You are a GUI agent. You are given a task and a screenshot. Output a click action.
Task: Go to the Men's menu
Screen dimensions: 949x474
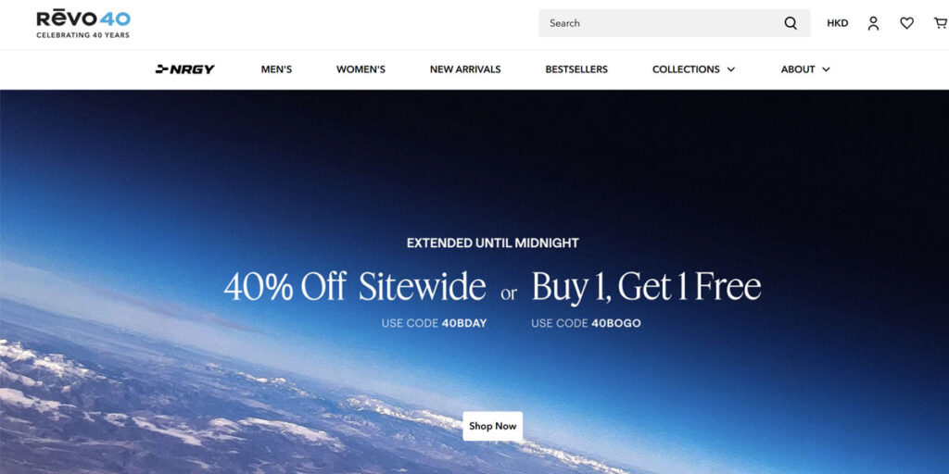(276, 69)
